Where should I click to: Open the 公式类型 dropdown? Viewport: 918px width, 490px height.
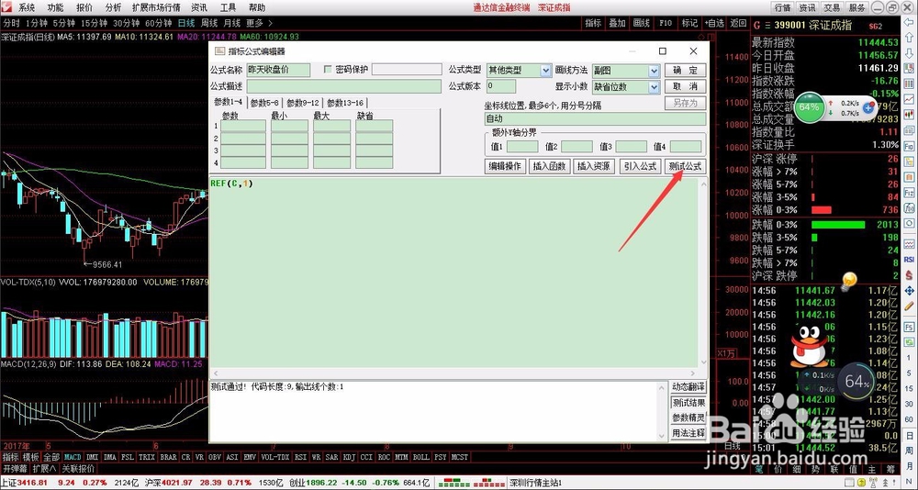545,71
